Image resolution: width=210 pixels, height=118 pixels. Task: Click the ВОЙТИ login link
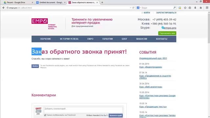coord(147,13)
